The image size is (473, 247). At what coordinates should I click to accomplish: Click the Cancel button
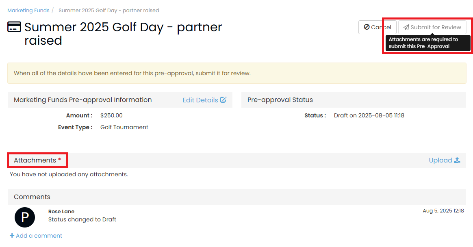378,27
